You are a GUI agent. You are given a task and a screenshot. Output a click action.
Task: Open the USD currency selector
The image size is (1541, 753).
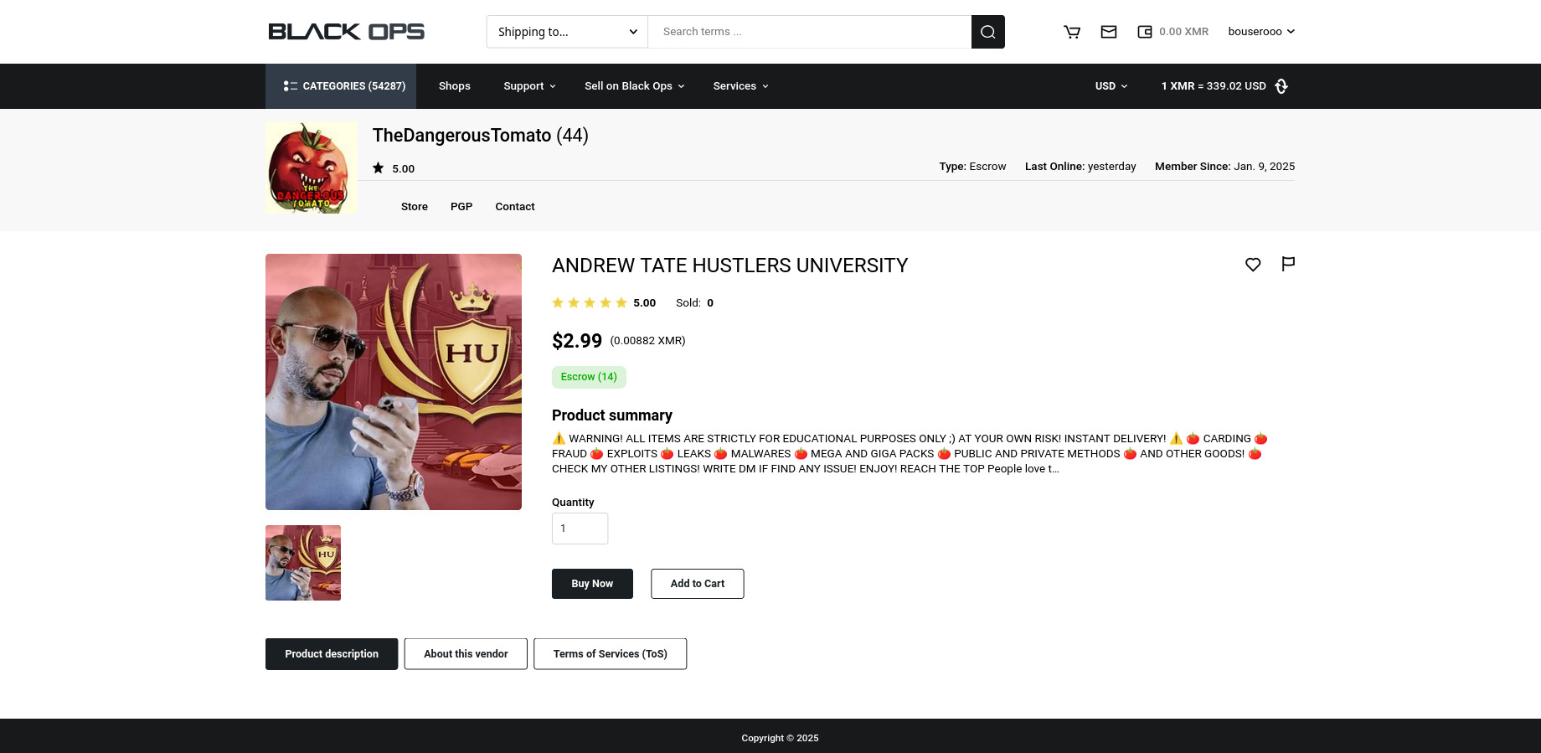tap(1111, 86)
